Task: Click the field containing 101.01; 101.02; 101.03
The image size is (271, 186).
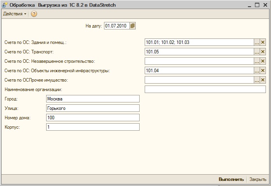Action: coord(199,42)
